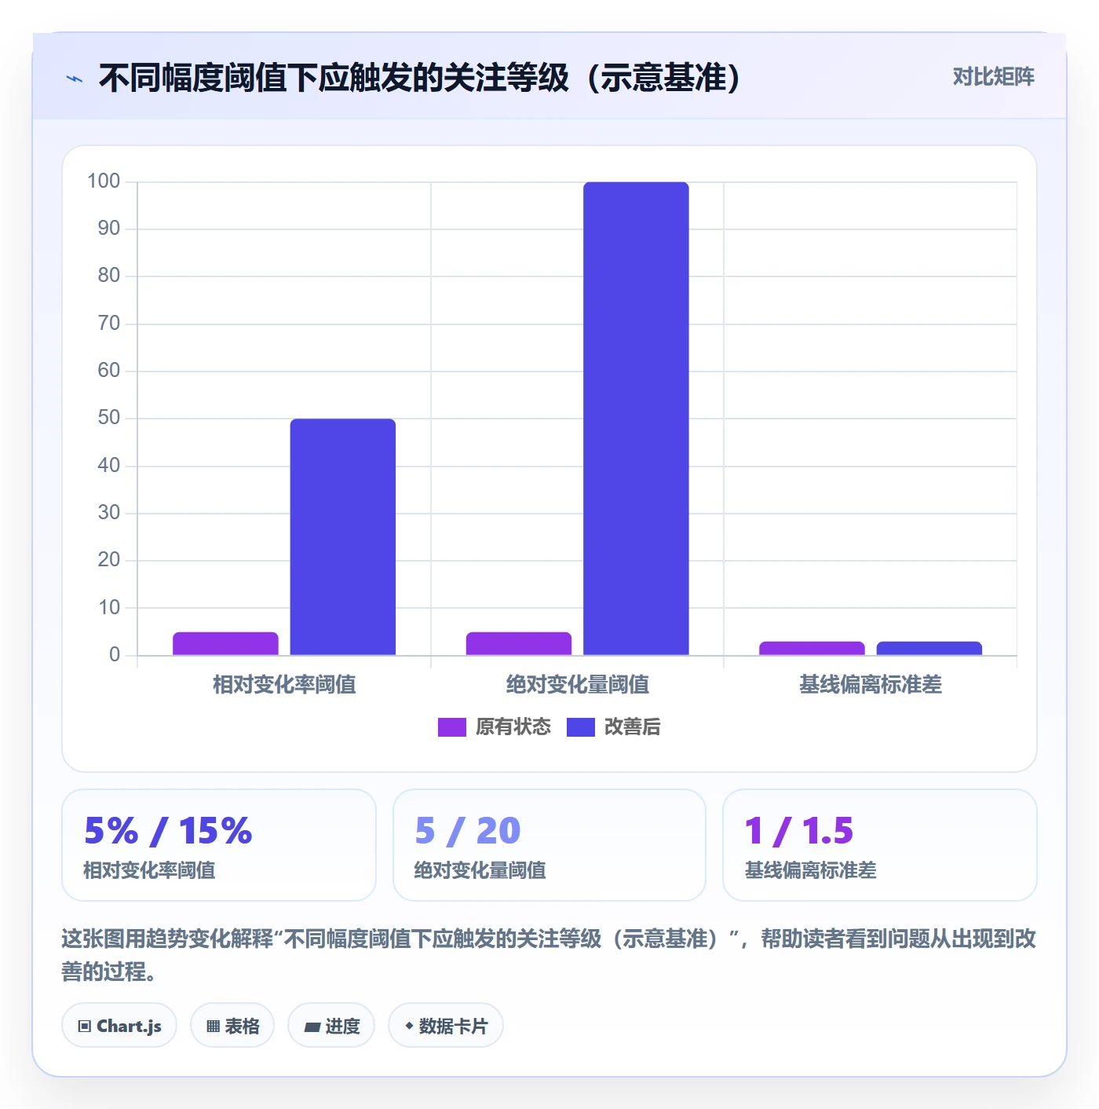The image size is (1099, 1109).
Task: Toggle the 原有状态 legend item
Action: (x=495, y=727)
